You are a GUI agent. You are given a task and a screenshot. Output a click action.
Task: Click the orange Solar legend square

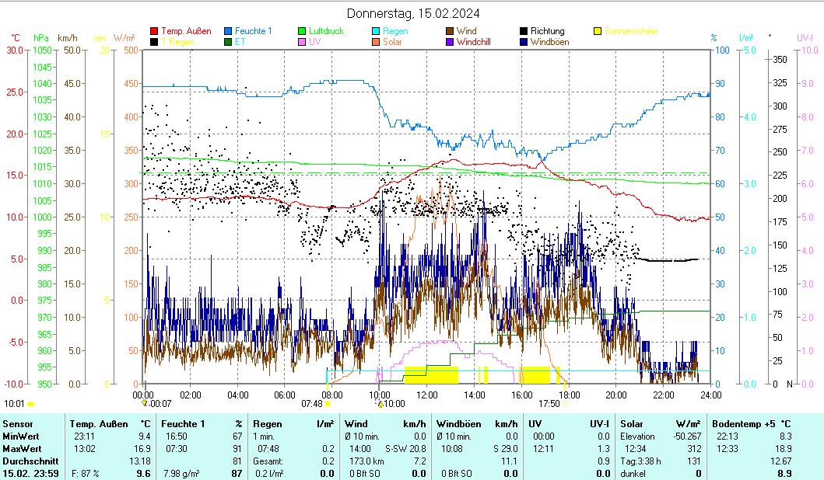pos(377,42)
